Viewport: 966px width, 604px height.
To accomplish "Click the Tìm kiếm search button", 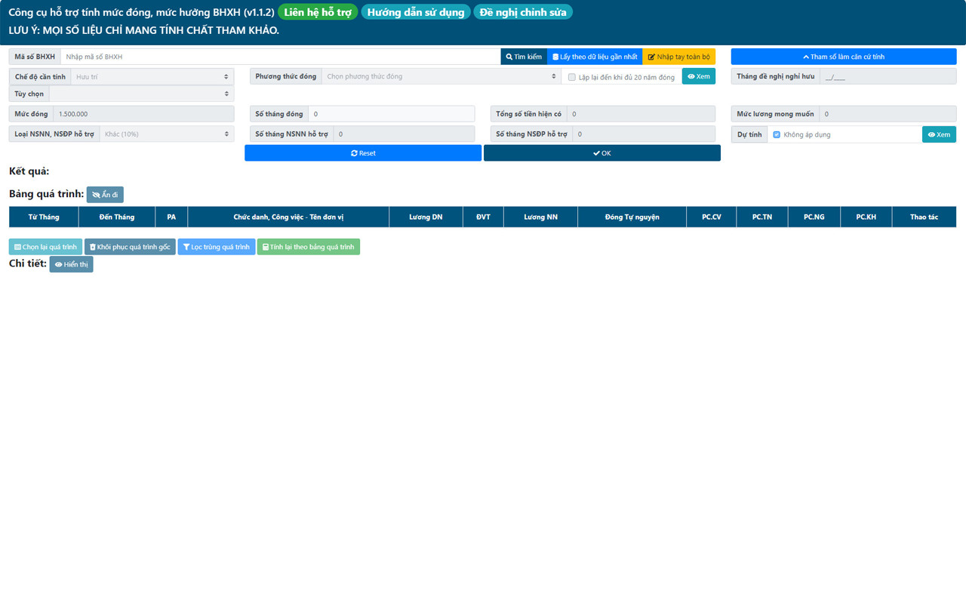I will [524, 57].
